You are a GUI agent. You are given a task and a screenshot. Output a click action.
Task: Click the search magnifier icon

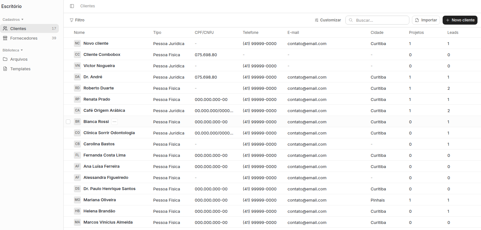pos(351,20)
